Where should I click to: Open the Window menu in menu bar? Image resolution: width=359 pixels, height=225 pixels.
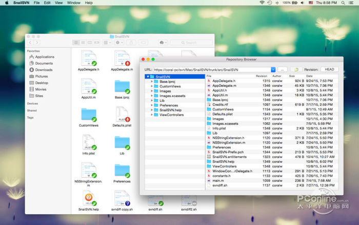[x=73, y=3]
